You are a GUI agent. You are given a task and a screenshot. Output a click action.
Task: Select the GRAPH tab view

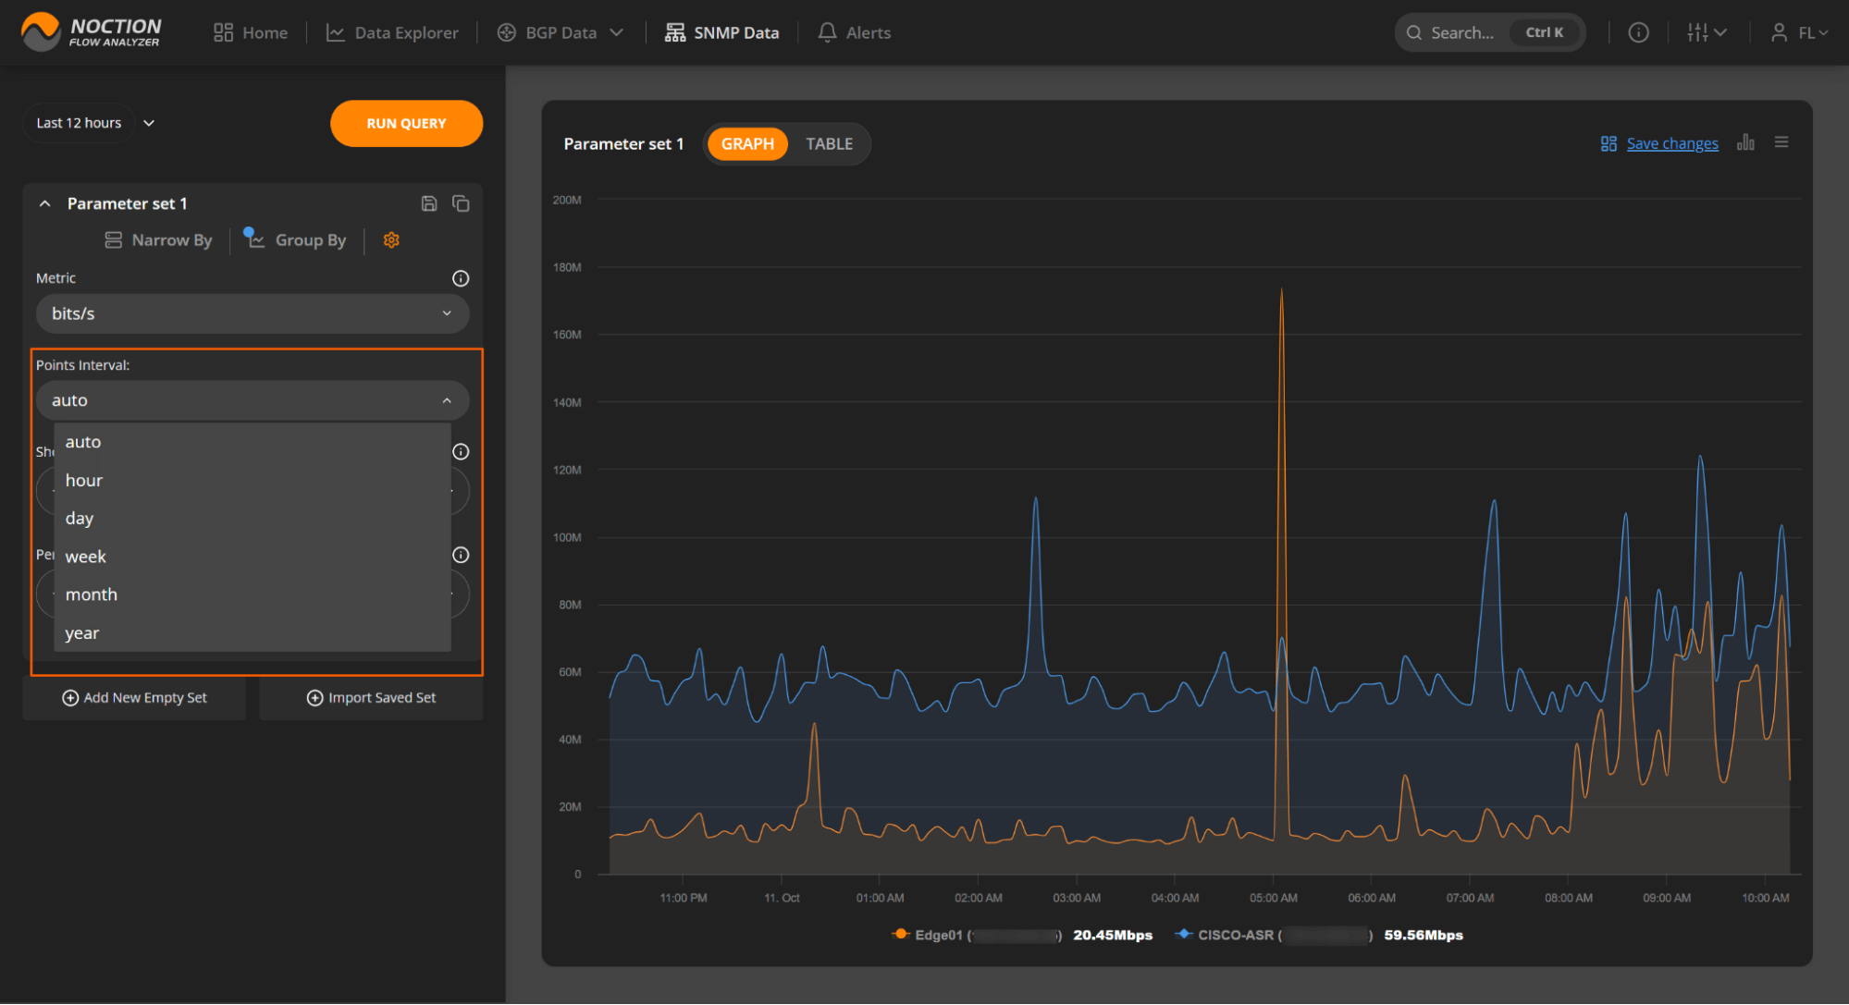coord(745,143)
